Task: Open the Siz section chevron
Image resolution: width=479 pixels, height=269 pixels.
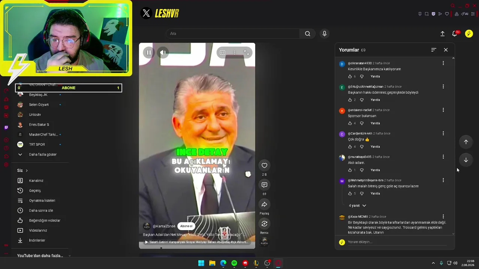Action: [27, 171]
